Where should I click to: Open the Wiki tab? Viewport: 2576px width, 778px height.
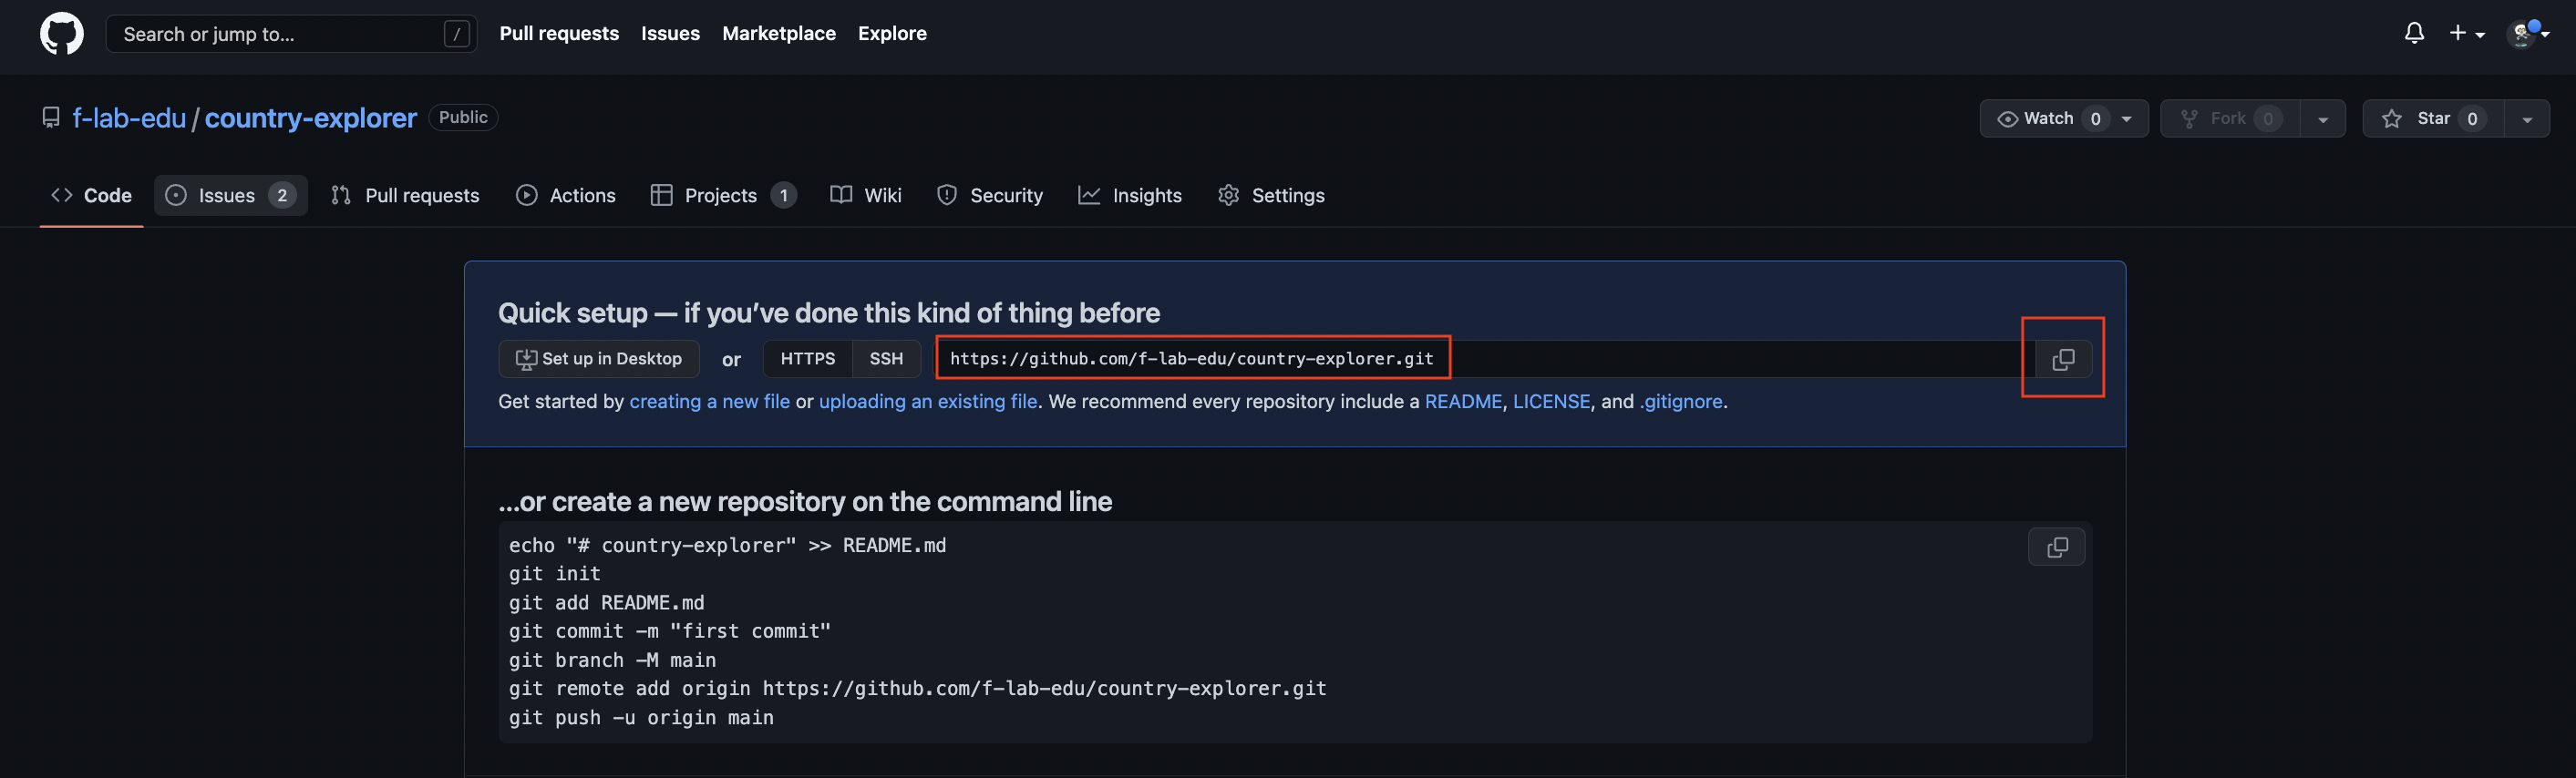click(x=866, y=196)
